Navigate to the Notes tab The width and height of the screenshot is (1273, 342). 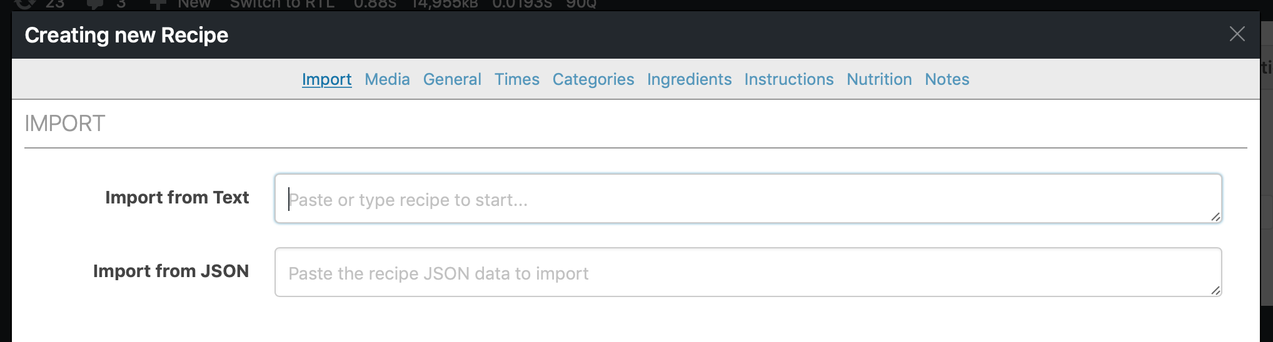(947, 79)
